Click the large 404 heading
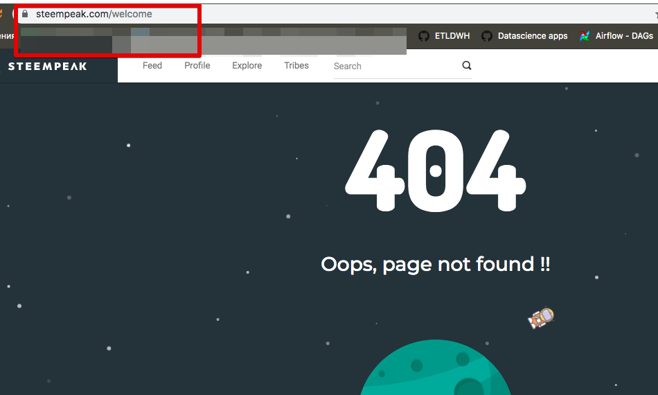This screenshot has width=658, height=395. coord(435,170)
